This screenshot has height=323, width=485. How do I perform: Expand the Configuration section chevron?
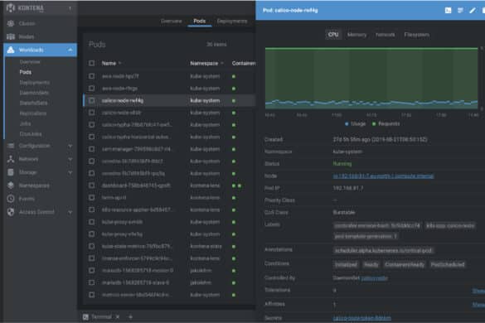[70, 146]
